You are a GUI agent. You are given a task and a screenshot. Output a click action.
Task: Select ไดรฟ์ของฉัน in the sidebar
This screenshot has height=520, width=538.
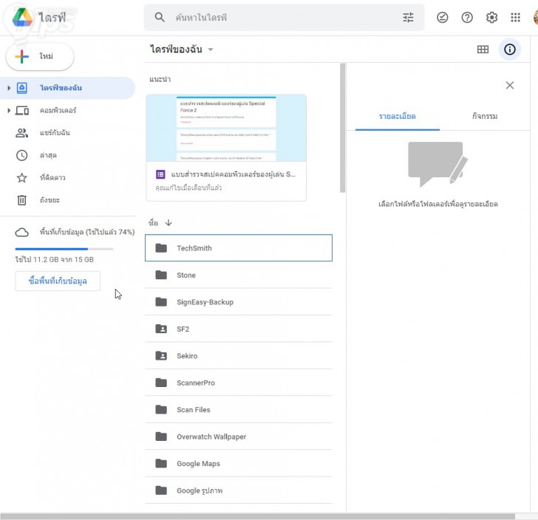point(67,88)
